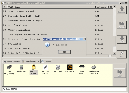Select the DIS / Head Unit row

[58, 25]
